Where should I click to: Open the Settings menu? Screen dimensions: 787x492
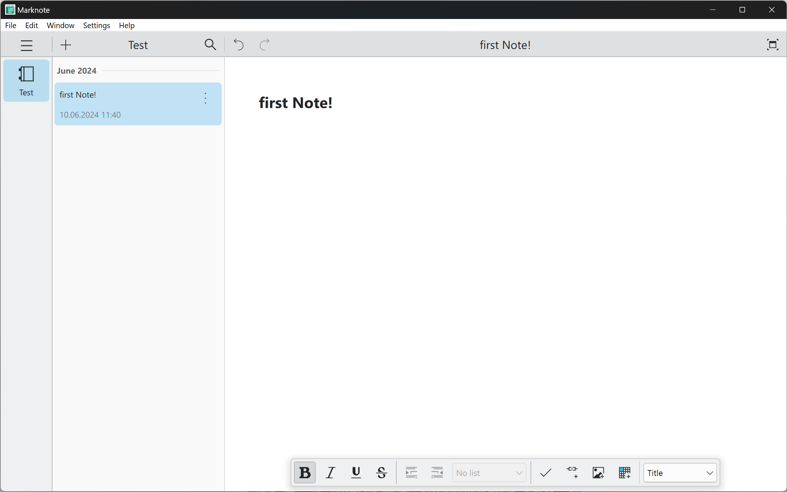pos(96,26)
